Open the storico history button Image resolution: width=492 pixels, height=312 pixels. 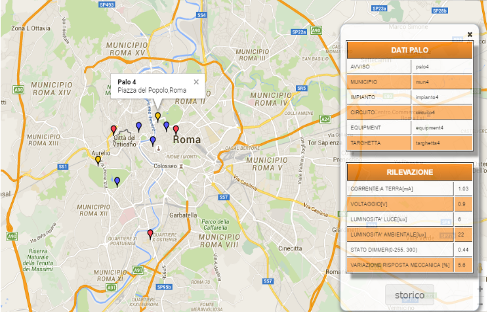click(x=409, y=295)
